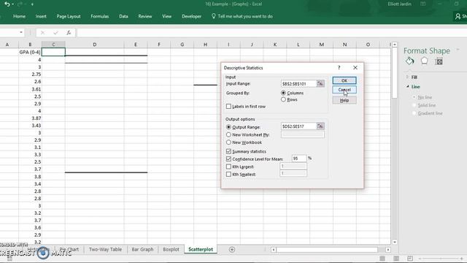Screen dimensions: 467x263
Task: Toggle Confidence Level for Mean checkbox
Action: click(228, 159)
